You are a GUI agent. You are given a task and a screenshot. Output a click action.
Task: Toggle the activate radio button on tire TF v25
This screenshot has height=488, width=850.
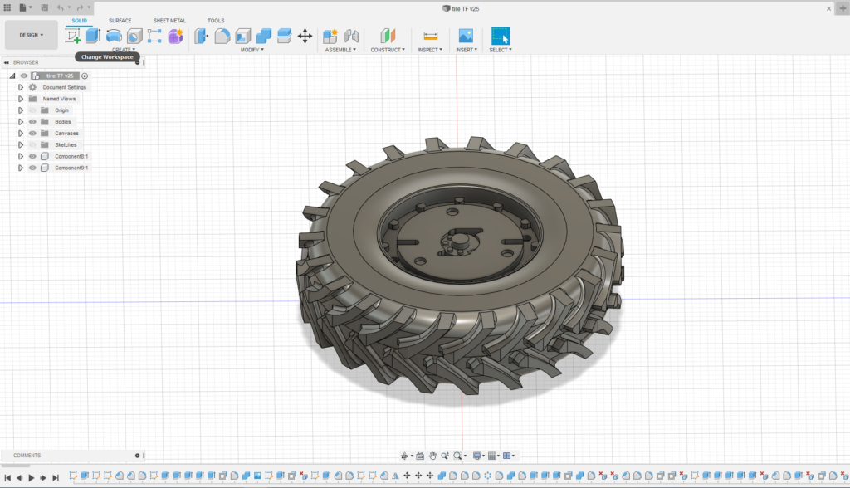pos(85,76)
